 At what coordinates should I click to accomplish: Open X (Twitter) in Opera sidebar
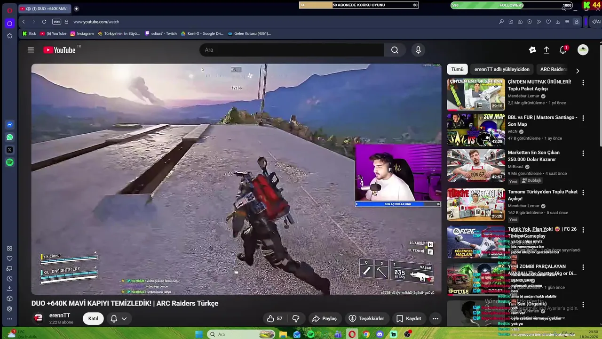coord(9,150)
